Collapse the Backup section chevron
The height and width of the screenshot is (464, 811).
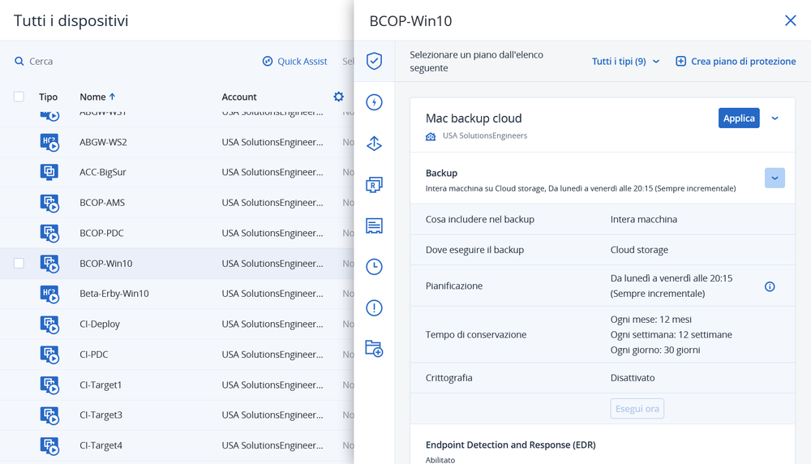pyautogui.click(x=775, y=178)
